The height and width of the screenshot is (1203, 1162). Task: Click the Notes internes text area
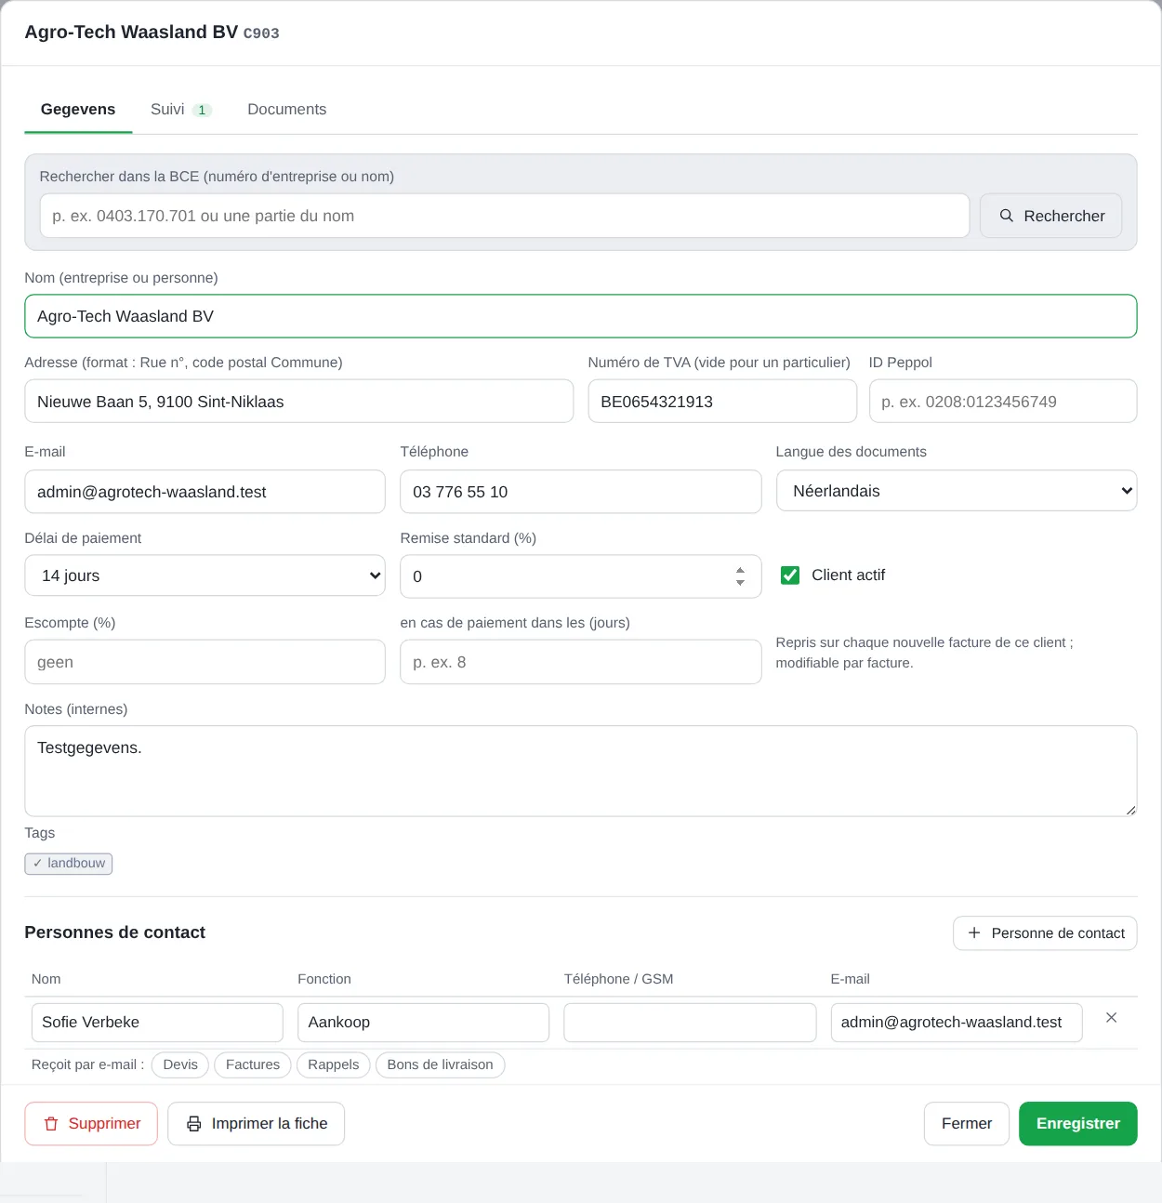(x=581, y=772)
